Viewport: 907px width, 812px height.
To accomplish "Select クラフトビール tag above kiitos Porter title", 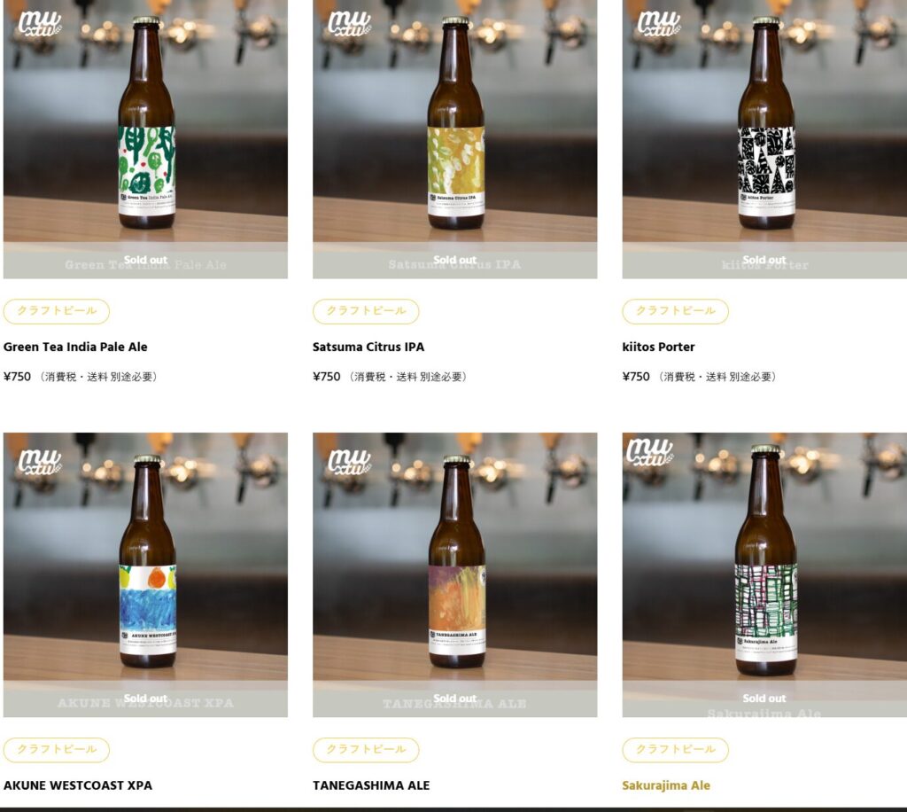I will click(676, 311).
